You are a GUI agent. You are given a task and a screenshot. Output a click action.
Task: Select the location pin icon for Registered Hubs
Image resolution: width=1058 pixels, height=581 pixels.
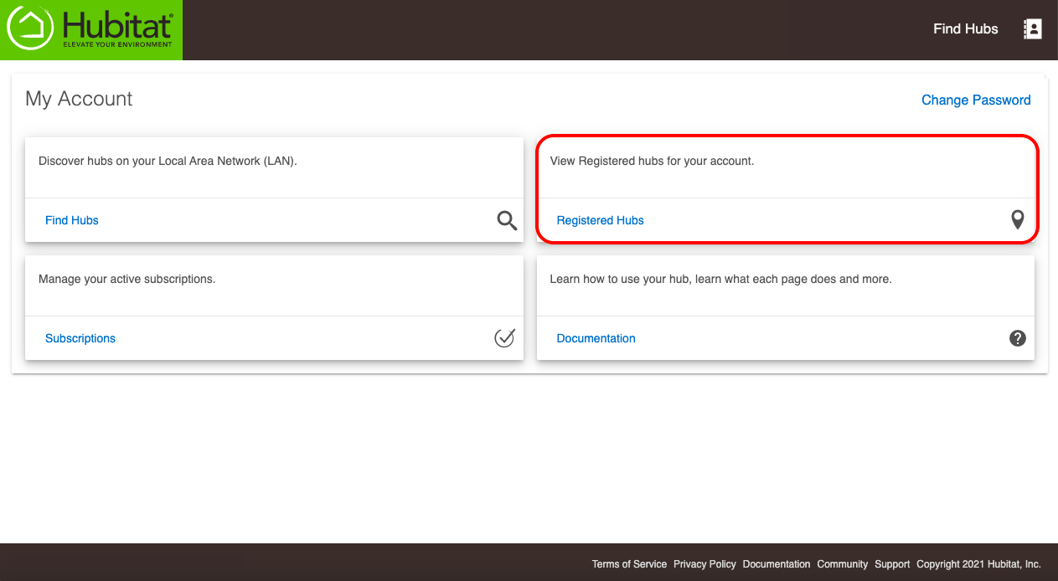(1018, 219)
